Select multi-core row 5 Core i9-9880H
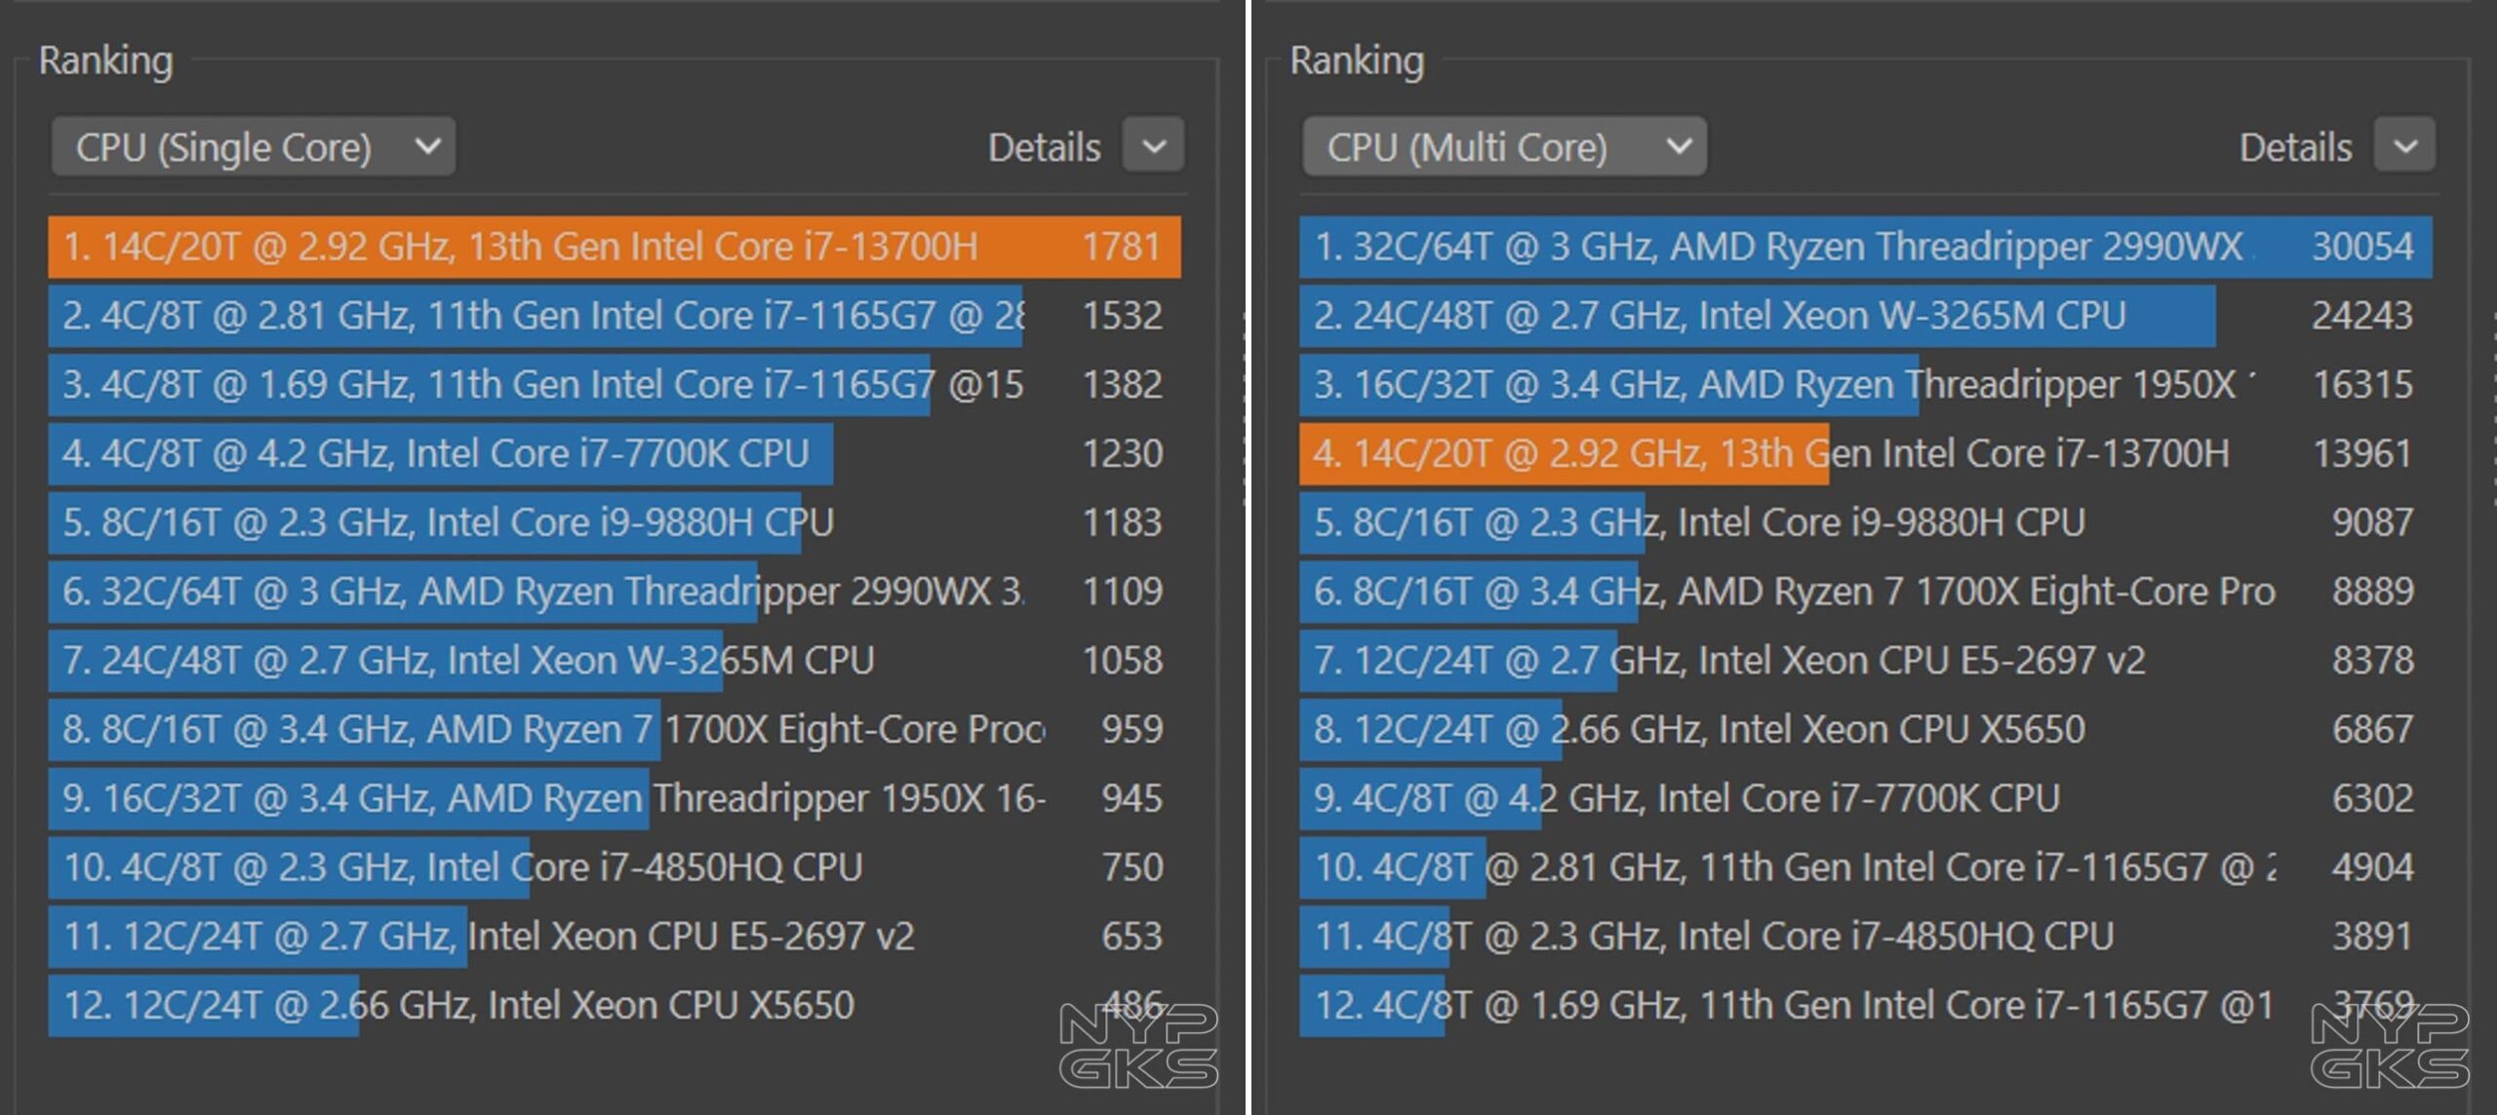 1866,522
